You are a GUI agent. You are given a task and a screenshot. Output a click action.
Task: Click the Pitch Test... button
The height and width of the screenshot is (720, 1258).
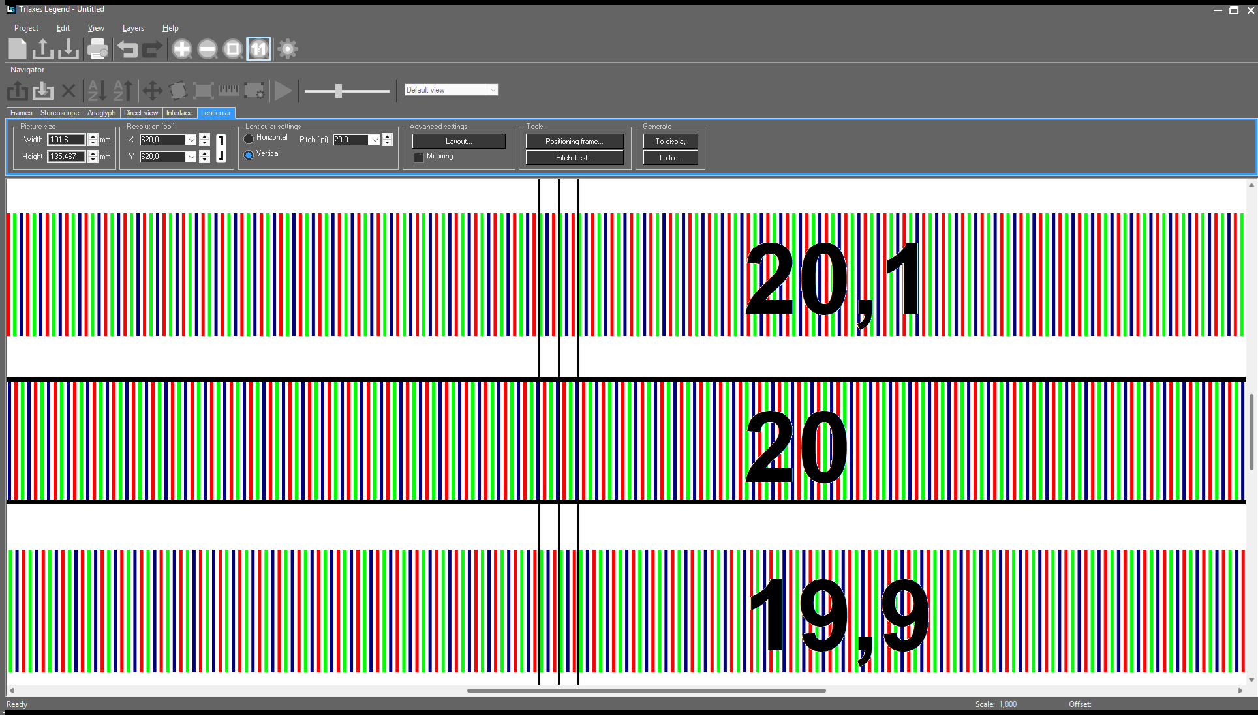point(574,158)
